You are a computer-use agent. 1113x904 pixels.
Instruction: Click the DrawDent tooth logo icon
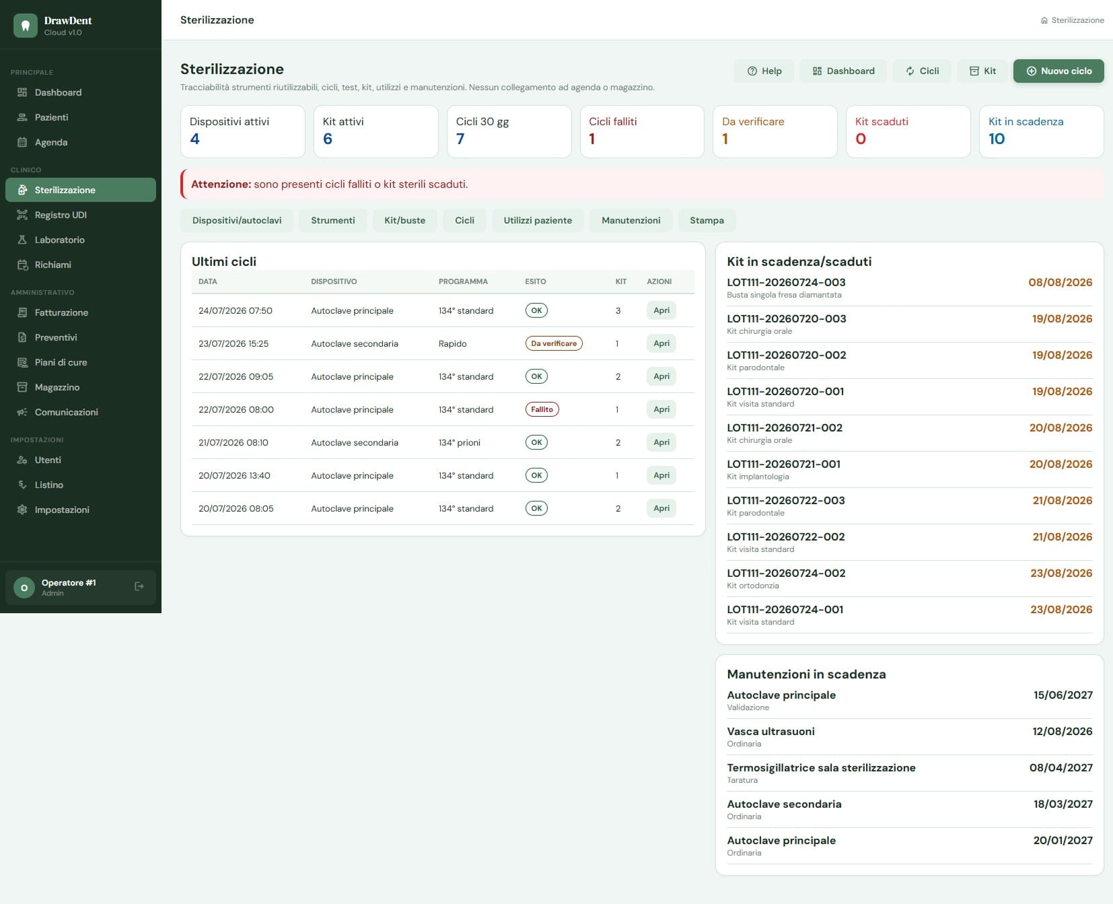(x=26, y=26)
